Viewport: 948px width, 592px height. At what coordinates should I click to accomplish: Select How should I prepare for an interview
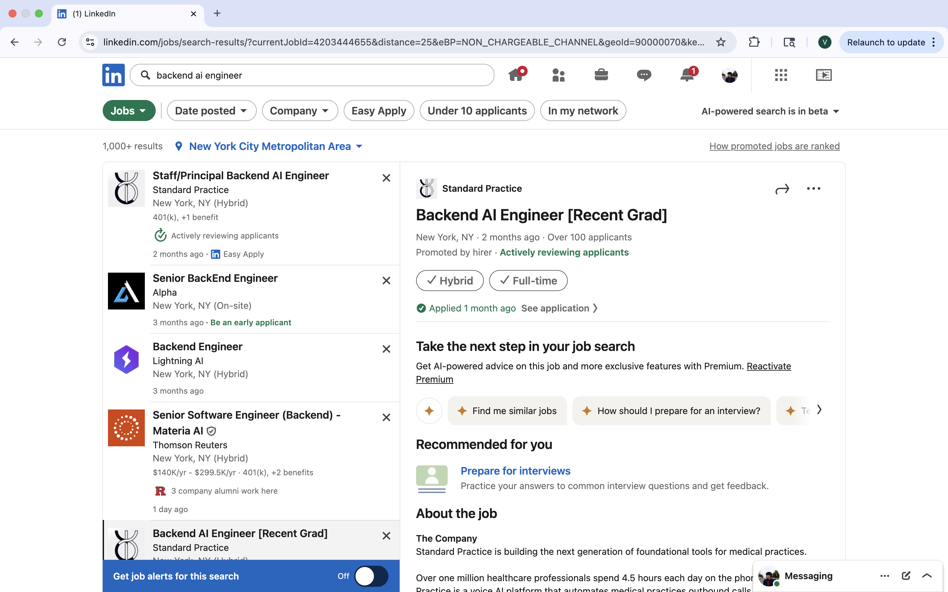pyautogui.click(x=671, y=411)
